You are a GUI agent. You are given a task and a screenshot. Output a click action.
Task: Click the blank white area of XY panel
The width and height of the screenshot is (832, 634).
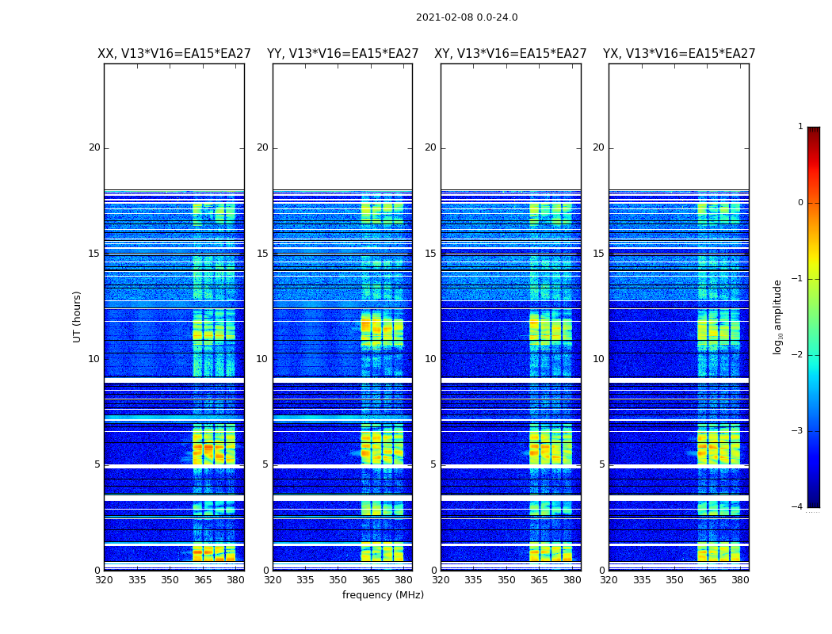click(x=511, y=126)
